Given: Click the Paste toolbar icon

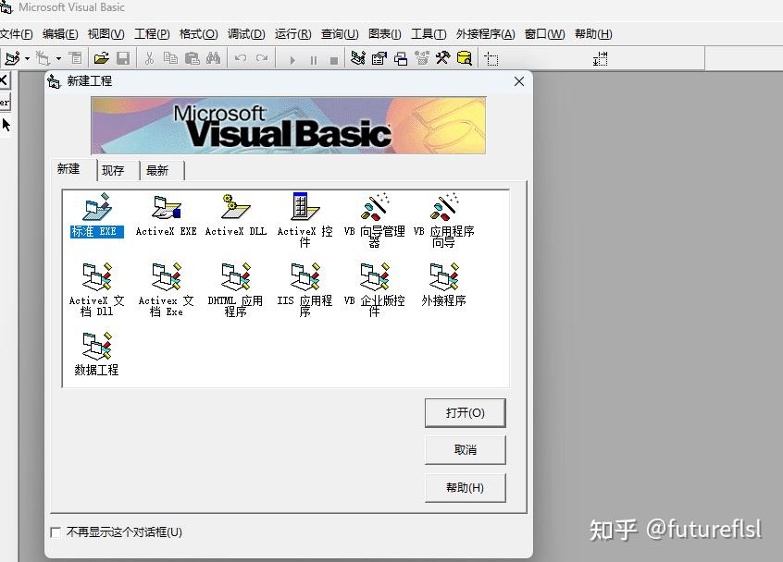Looking at the screenshot, I should click(192, 58).
